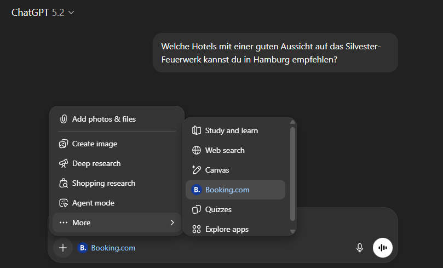Screen dimensions: 443x268
Task: Select the Create image icon
Action: pyautogui.click(x=64, y=144)
